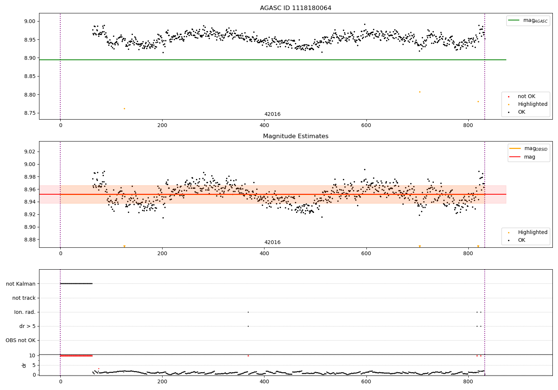Select 'Highlighted' legend entry in top plot

click(533, 104)
